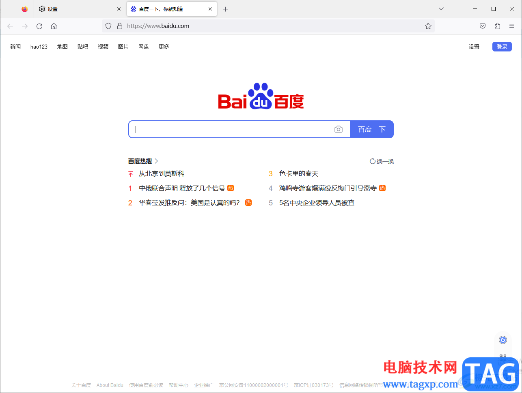Open 视频 in the top navigation
Viewport: 522px width, 393px height.
tap(103, 47)
